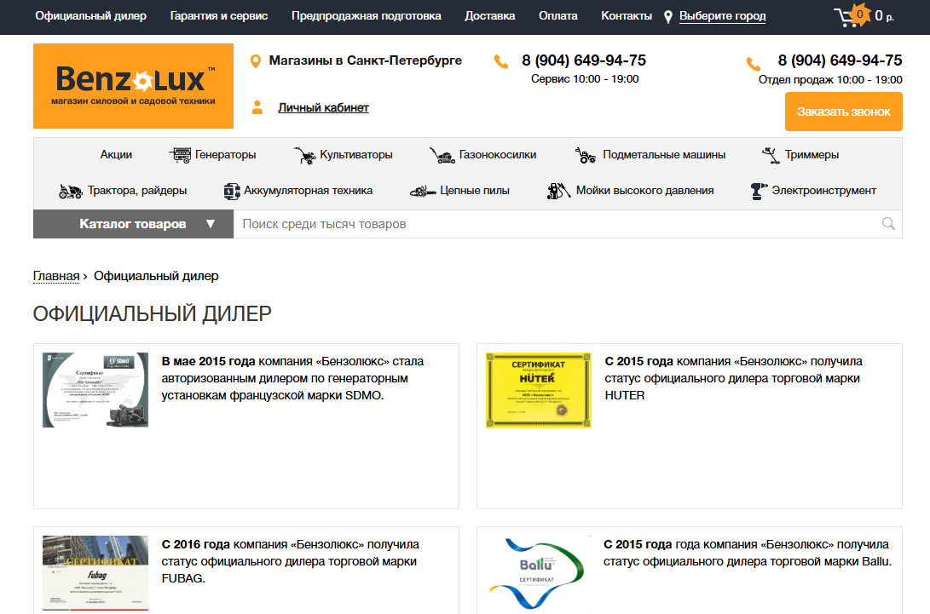Open the Доставка menu item
Screen dimensions: 930x614
click(488, 15)
